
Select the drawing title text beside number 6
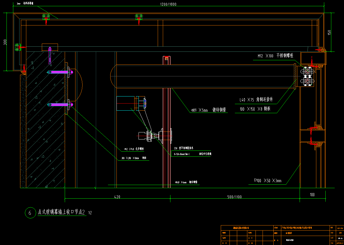pos(61,212)
